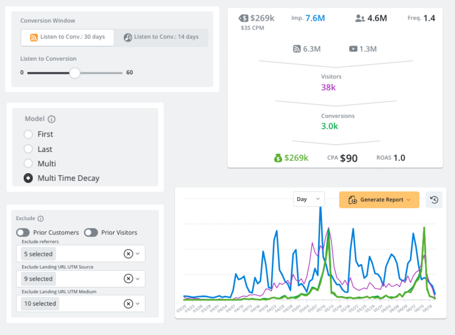Clear the 10 selected UTM Medium X icon
This screenshot has height=335, width=455.
tap(128, 304)
